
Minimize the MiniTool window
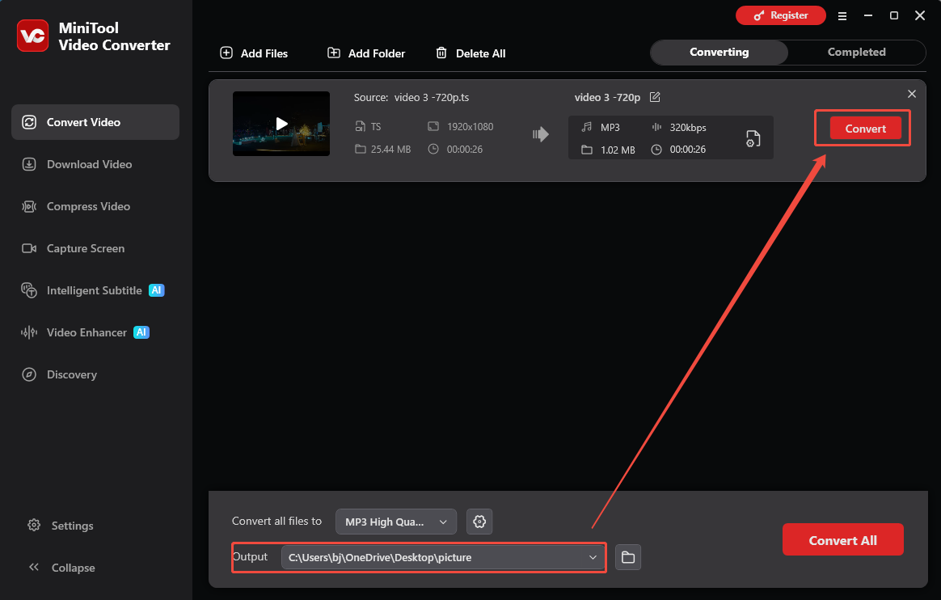pyautogui.click(x=867, y=15)
